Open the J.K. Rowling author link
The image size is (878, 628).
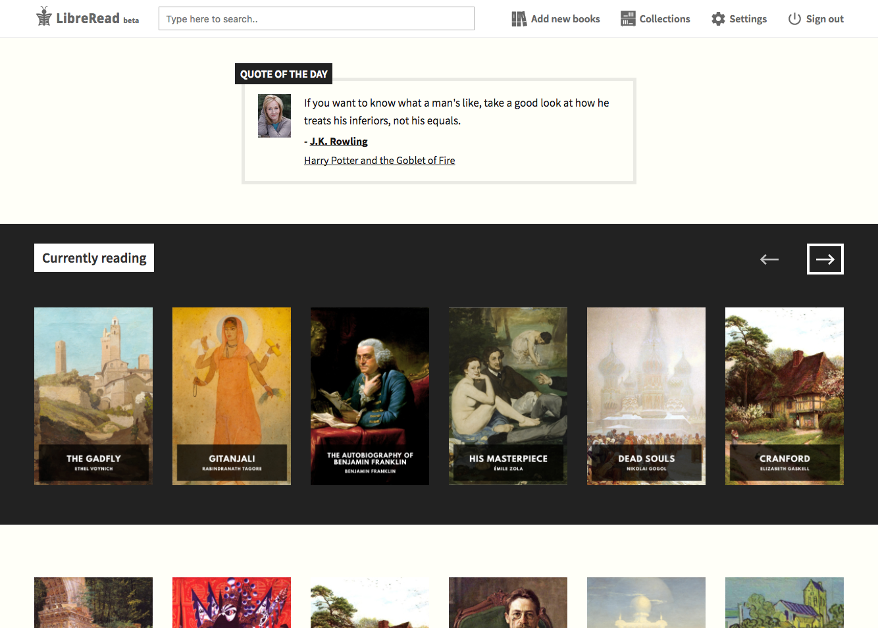pos(338,141)
